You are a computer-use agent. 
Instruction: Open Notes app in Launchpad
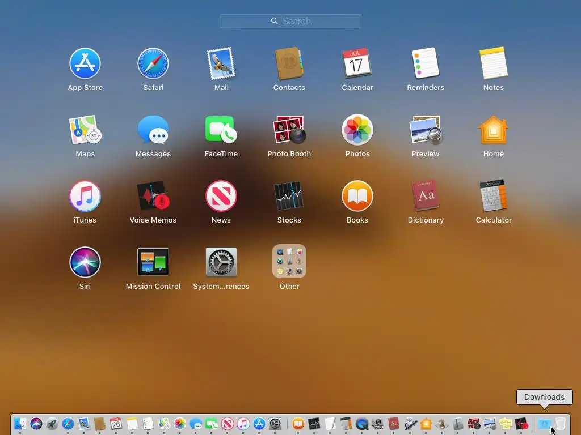494,63
